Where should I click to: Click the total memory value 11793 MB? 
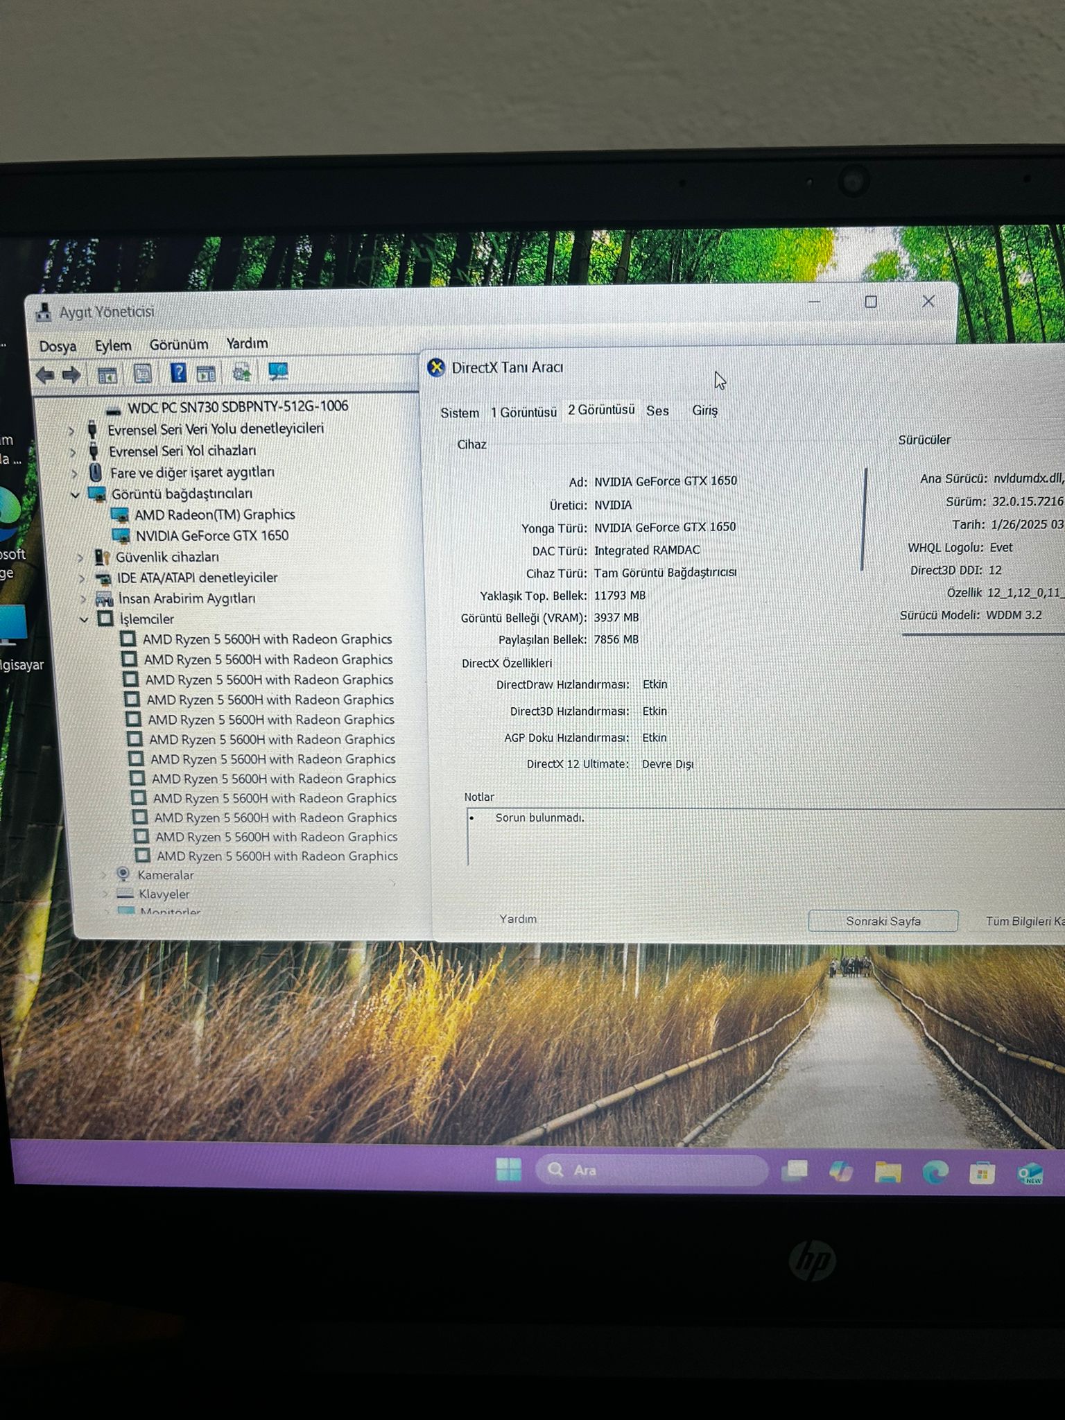click(x=620, y=596)
